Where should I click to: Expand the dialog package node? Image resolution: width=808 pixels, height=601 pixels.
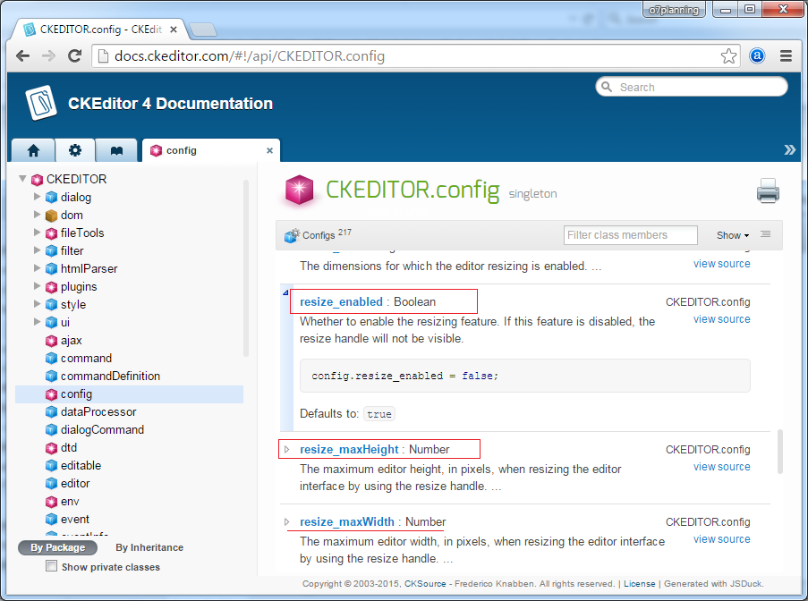(x=37, y=197)
